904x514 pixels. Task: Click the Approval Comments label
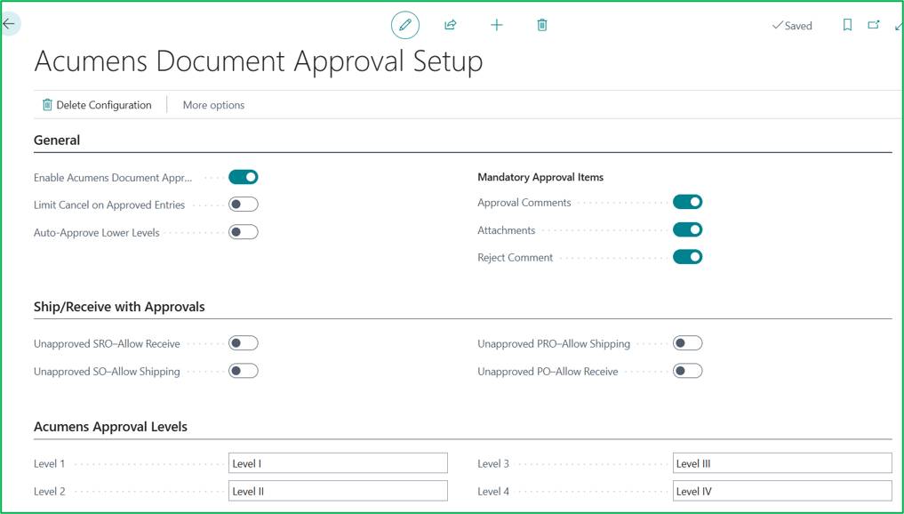524,203
